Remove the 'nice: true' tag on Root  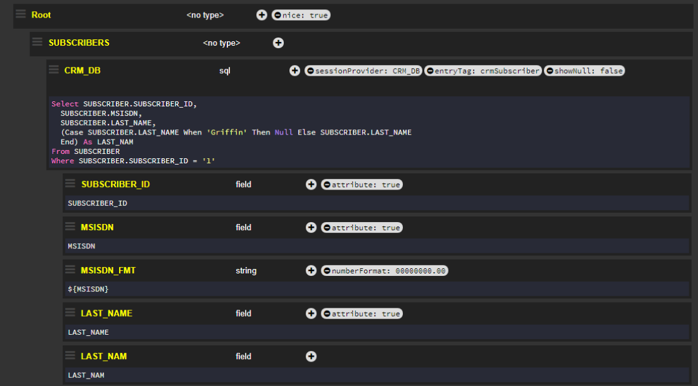[x=278, y=15]
